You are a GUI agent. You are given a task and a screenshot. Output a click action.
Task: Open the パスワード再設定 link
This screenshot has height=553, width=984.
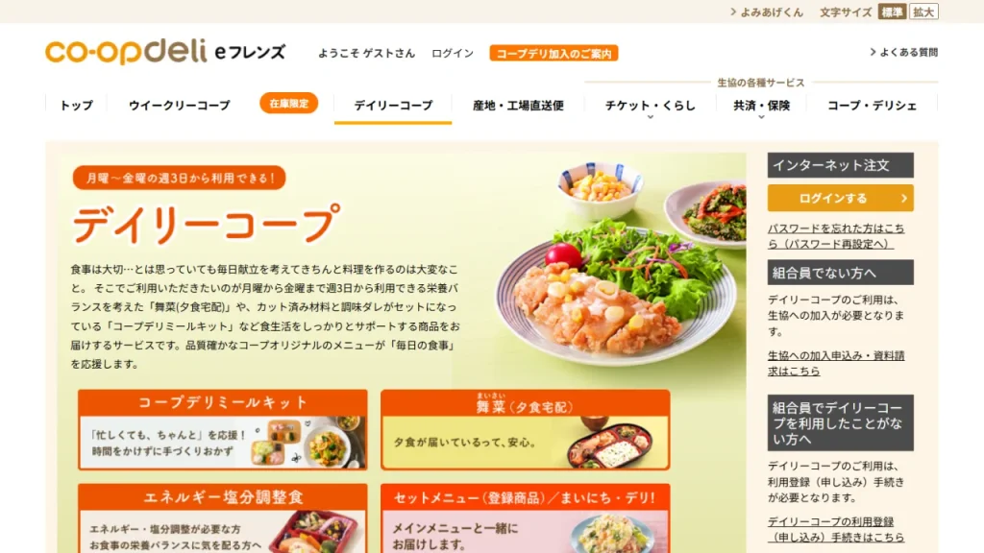pyautogui.click(x=836, y=236)
